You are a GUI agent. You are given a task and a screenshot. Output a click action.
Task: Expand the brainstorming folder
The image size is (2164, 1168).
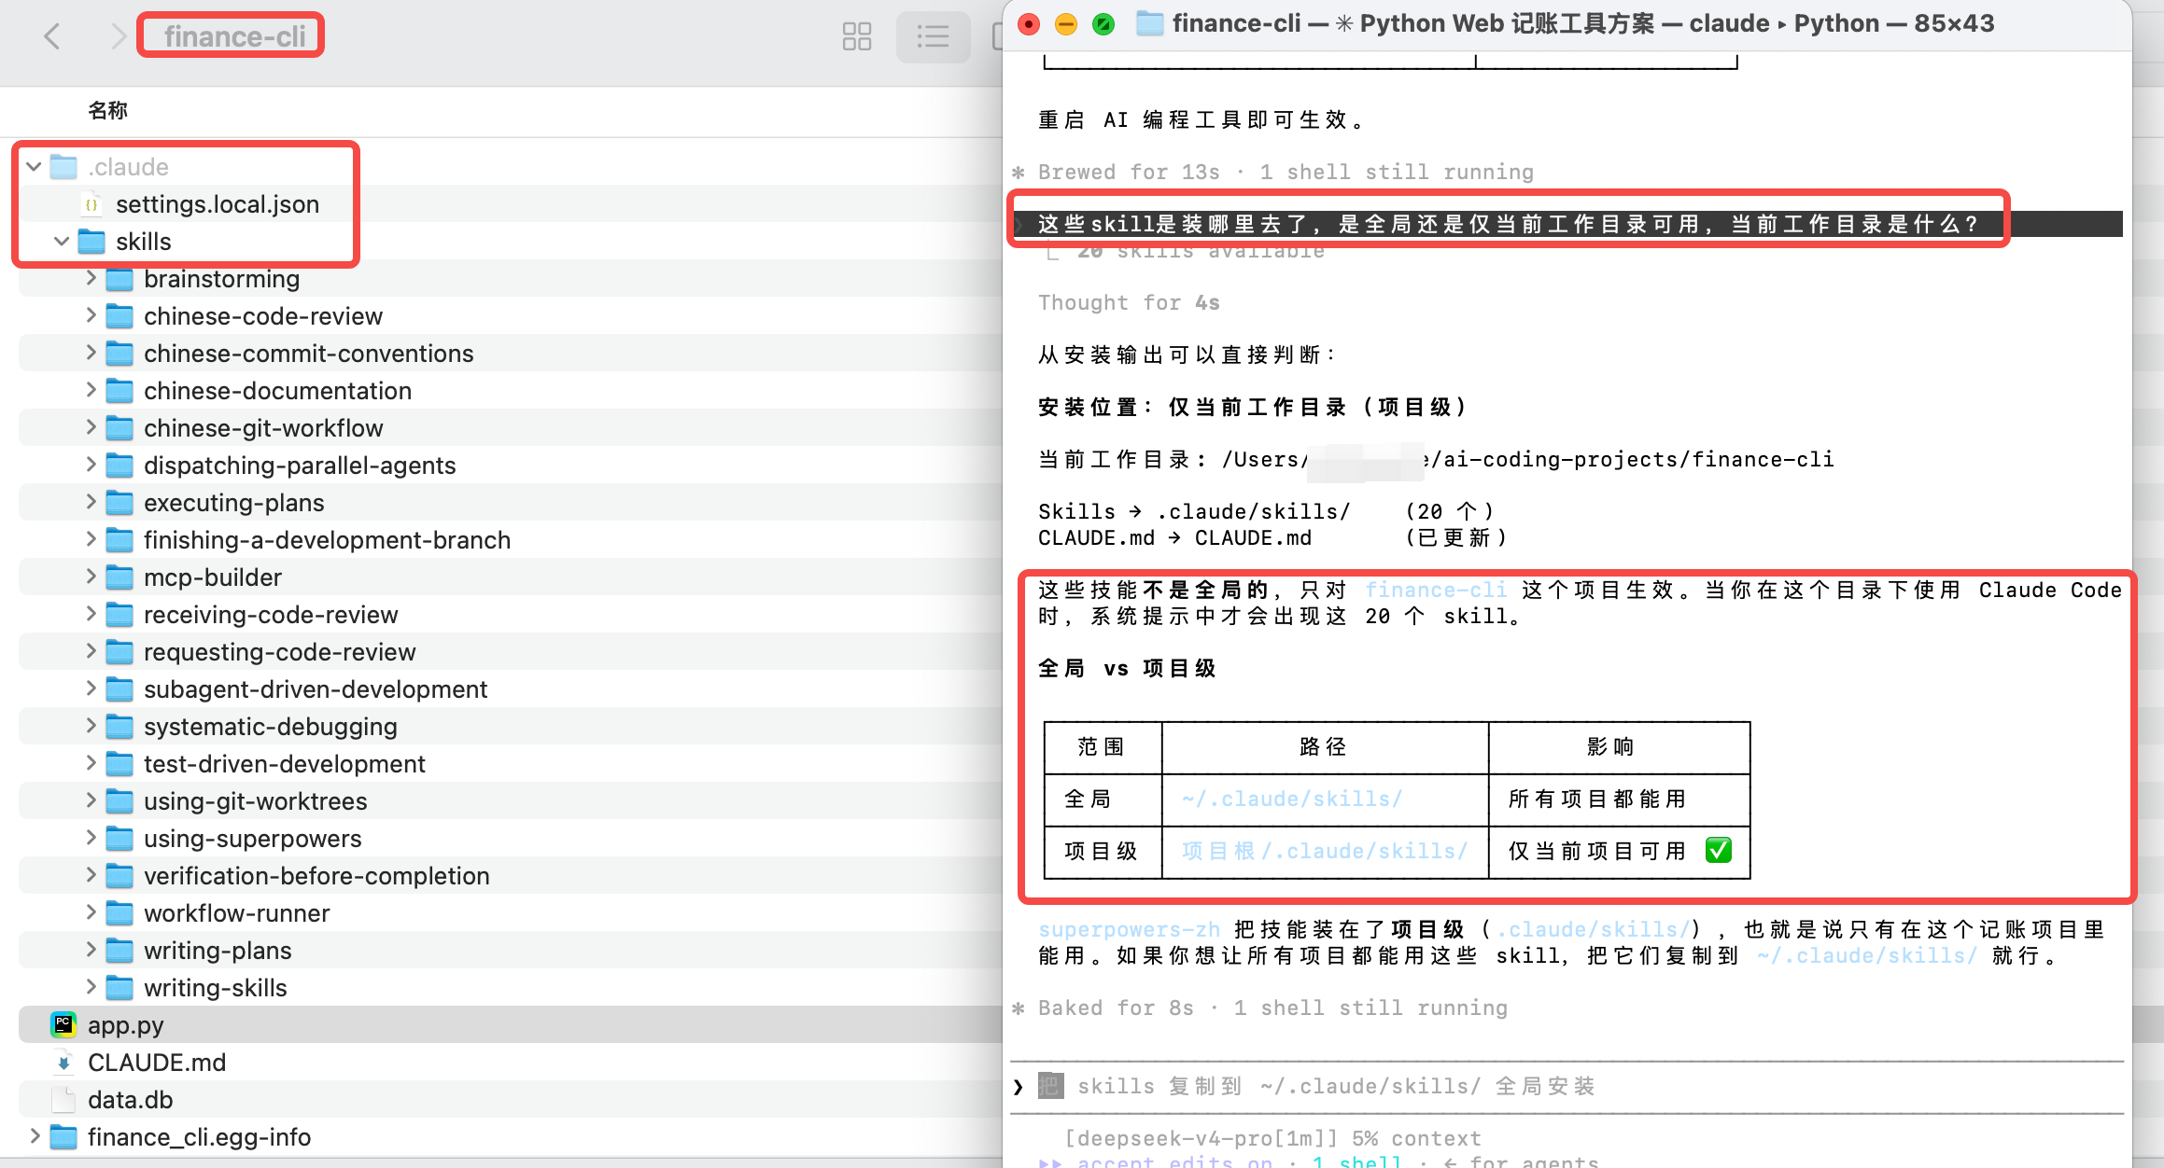pos(91,278)
